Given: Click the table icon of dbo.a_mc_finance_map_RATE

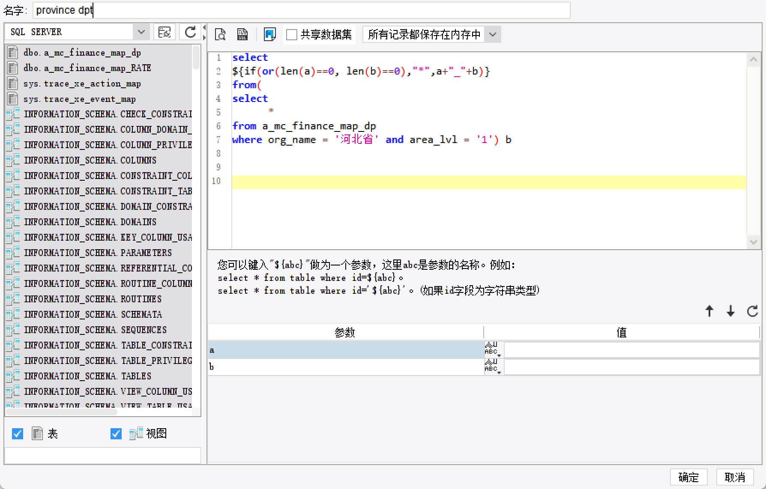Looking at the screenshot, I should (x=13, y=68).
